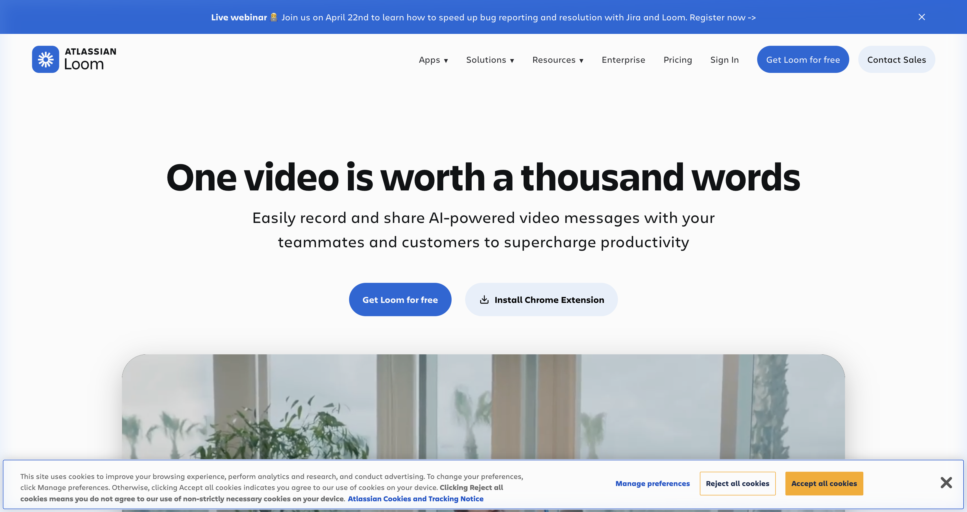Accept all cookies
Screen dimensions: 967x512
tap(824, 483)
